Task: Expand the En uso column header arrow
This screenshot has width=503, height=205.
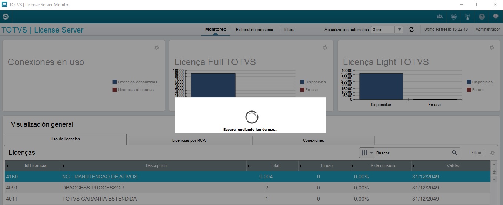Action: (300, 166)
